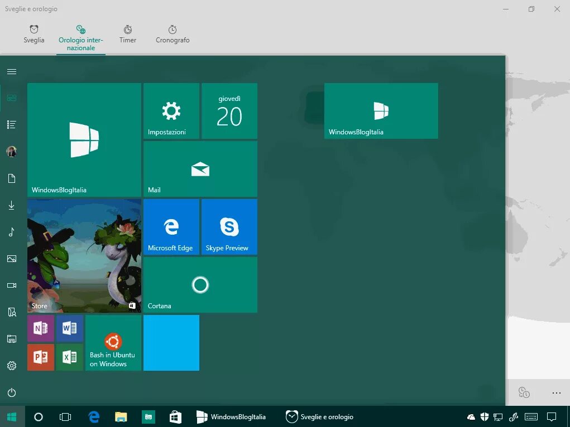Open the Cronografo tab

point(173,35)
